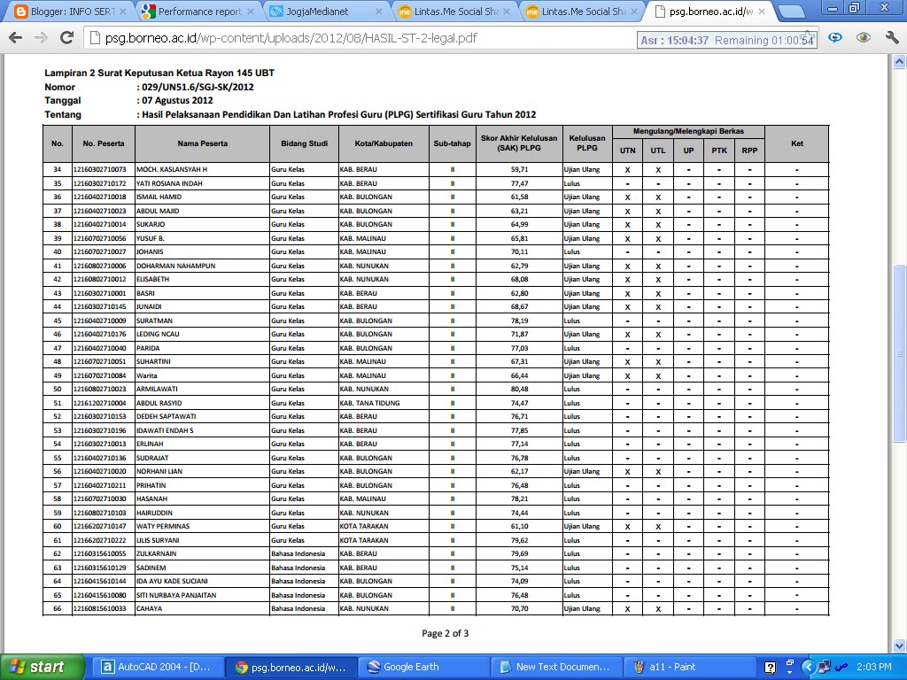
Task: Select the psg.borneo.ac.id PDF tab
Action: pyautogui.click(x=711, y=12)
